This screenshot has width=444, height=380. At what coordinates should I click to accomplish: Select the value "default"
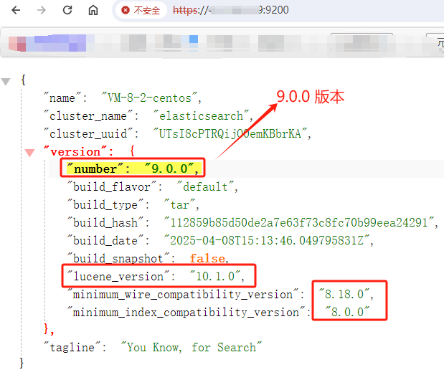[x=205, y=186]
